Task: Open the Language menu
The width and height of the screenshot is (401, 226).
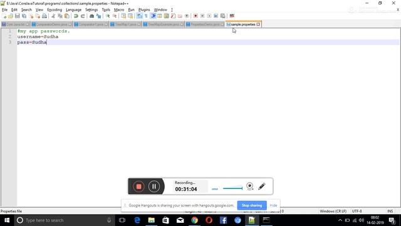Action: tap(74, 10)
